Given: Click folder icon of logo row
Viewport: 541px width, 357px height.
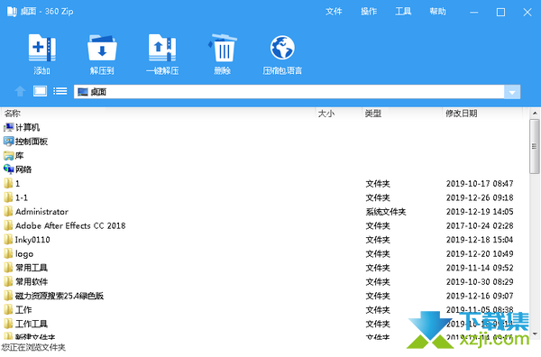Looking at the screenshot, I should click(x=8, y=253).
